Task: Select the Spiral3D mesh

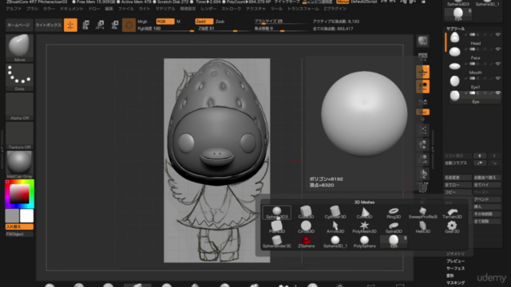Action: point(394,227)
